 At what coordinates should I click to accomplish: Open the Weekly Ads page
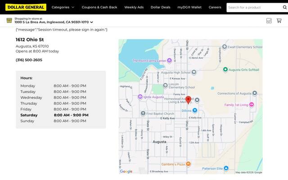click(x=134, y=7)
